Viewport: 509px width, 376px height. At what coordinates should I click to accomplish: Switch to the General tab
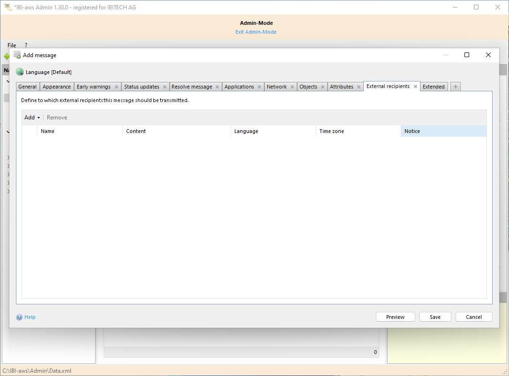coord(28,87)
